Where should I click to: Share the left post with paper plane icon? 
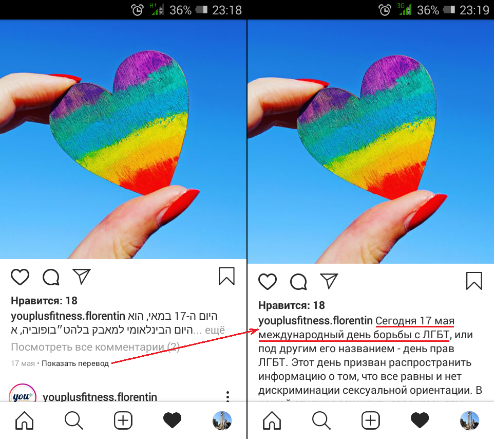pyautogui.click(x=82, y=276)
